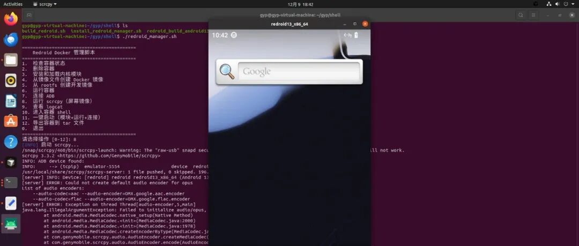Click the java.lang.IllegalArgumentException line
This screenshot has width=579, height=246.
(115, 210)
